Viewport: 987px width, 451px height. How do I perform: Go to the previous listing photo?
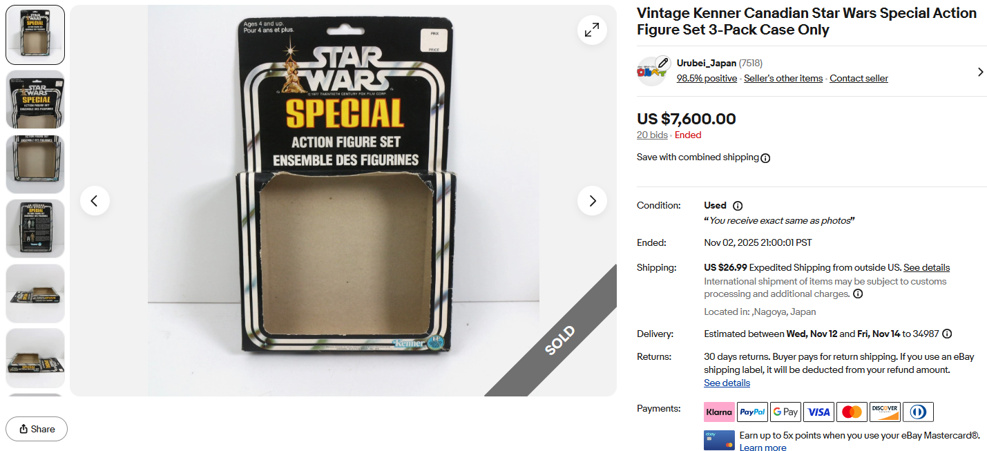coord(95,201)
